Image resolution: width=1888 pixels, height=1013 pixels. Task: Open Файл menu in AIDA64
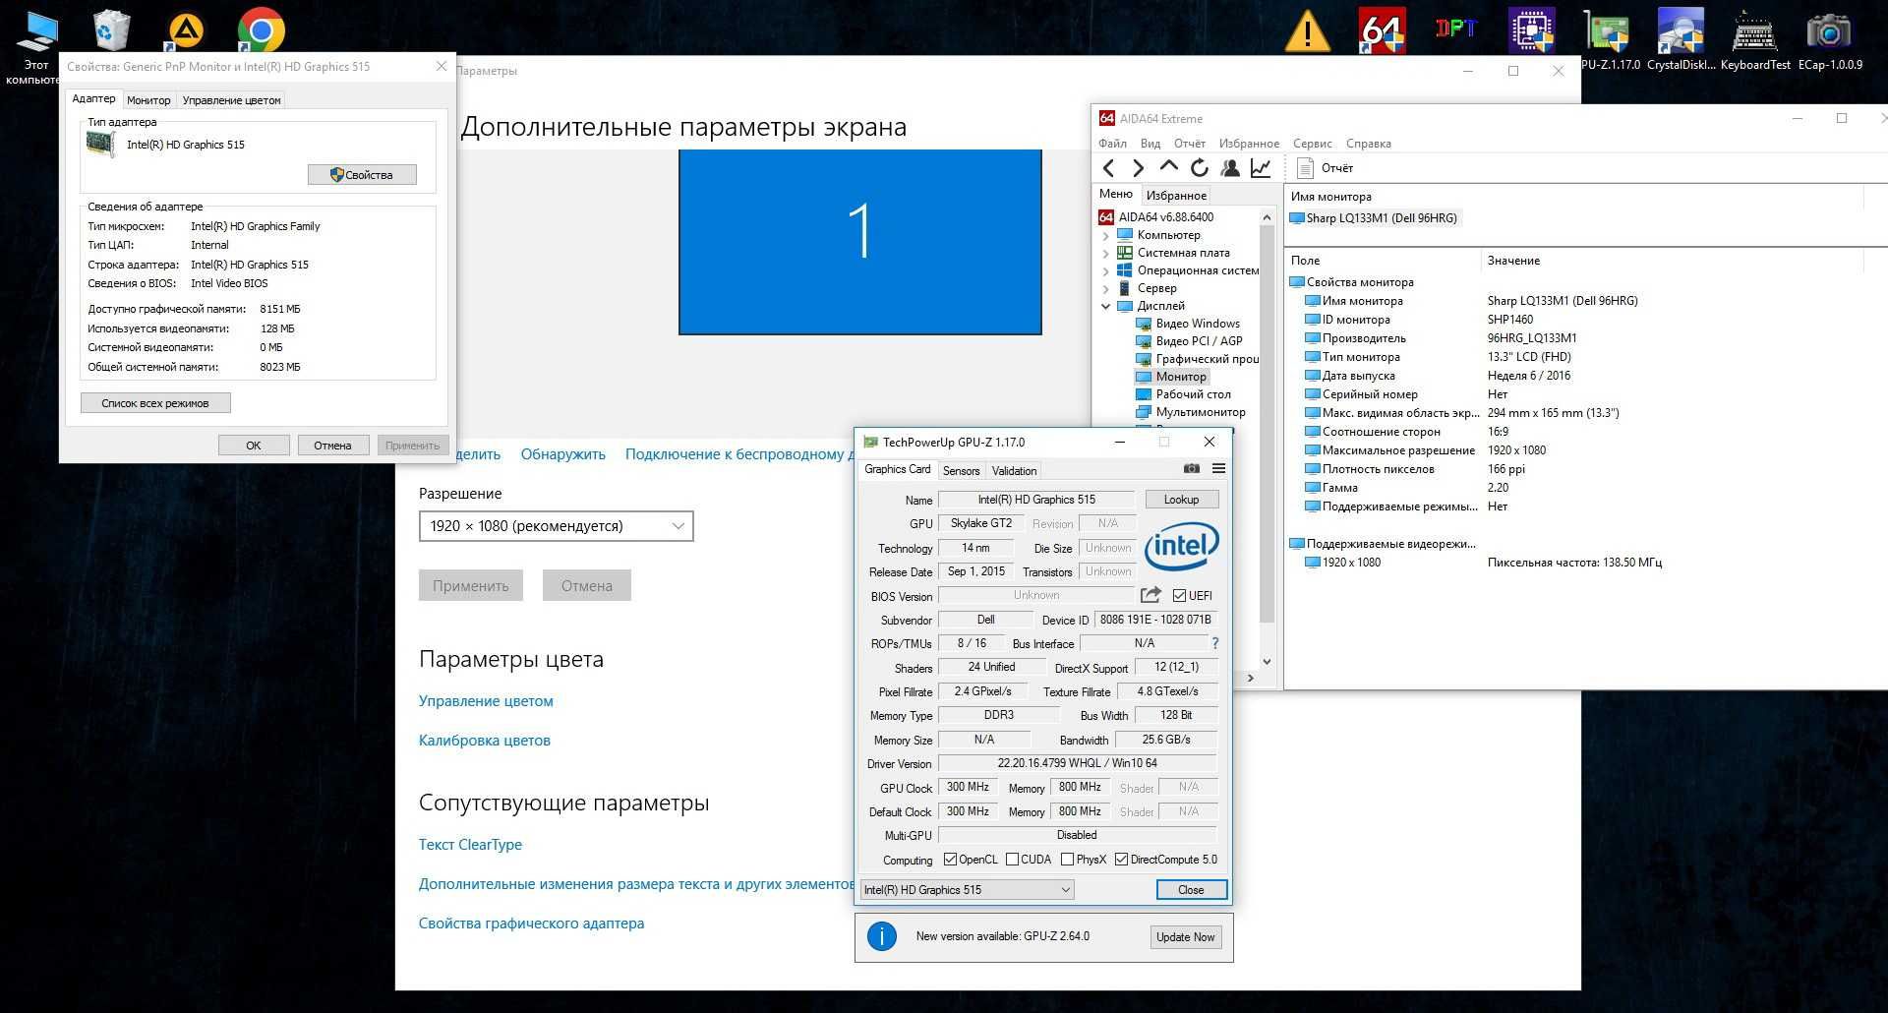[1112, 144]
